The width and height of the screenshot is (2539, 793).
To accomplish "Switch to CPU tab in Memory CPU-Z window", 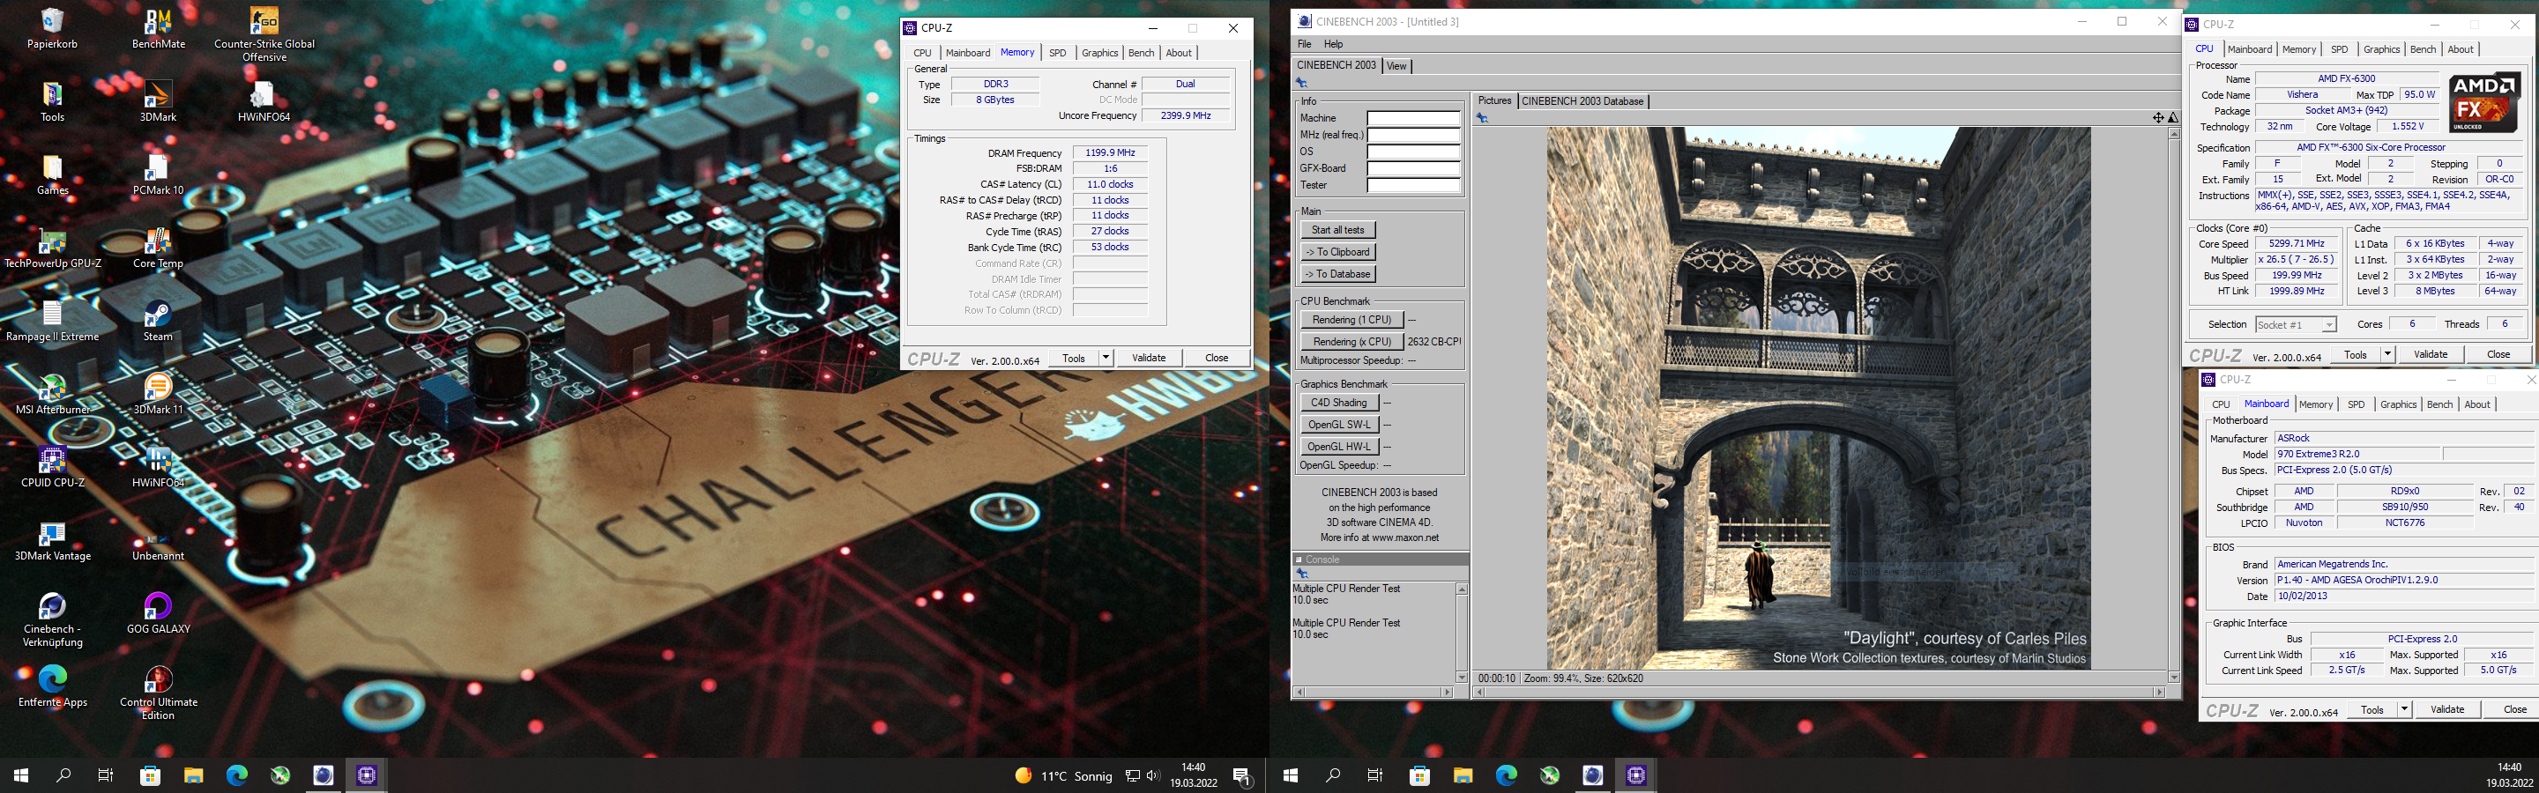I will click(922, 53).
